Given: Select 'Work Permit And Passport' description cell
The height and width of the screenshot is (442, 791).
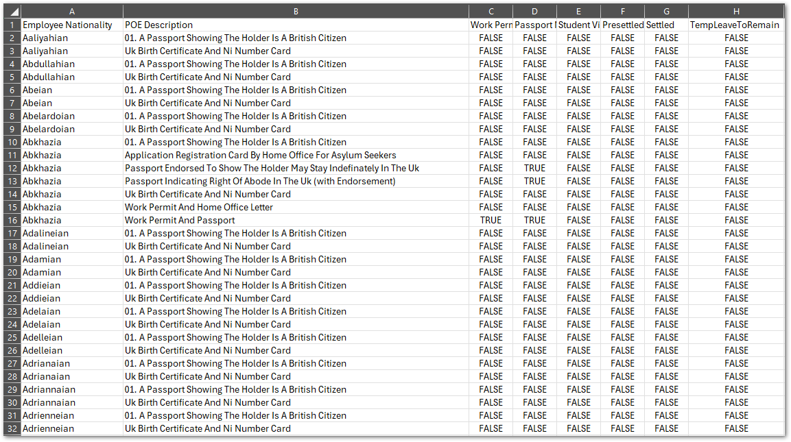Looking at the screenshot, I should tap(180, 221).
